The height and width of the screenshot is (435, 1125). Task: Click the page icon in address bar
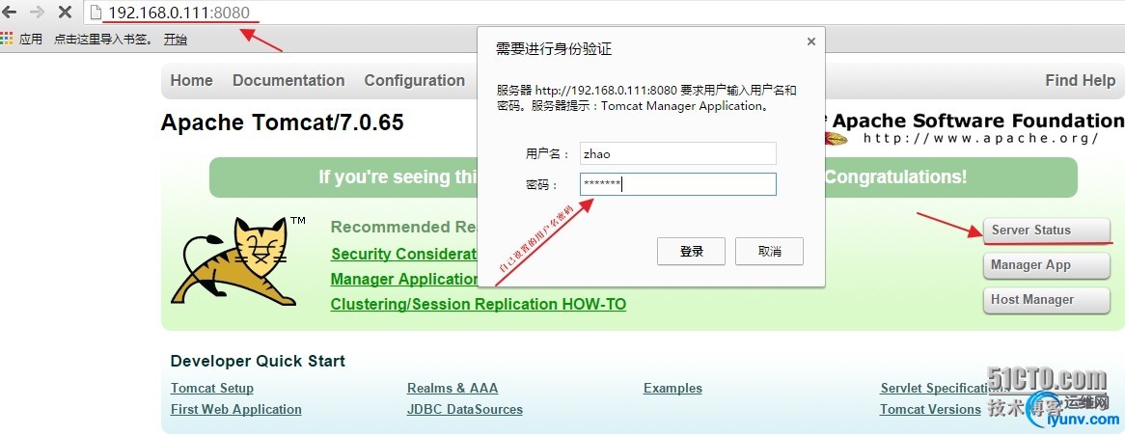(x=96, y=13)
